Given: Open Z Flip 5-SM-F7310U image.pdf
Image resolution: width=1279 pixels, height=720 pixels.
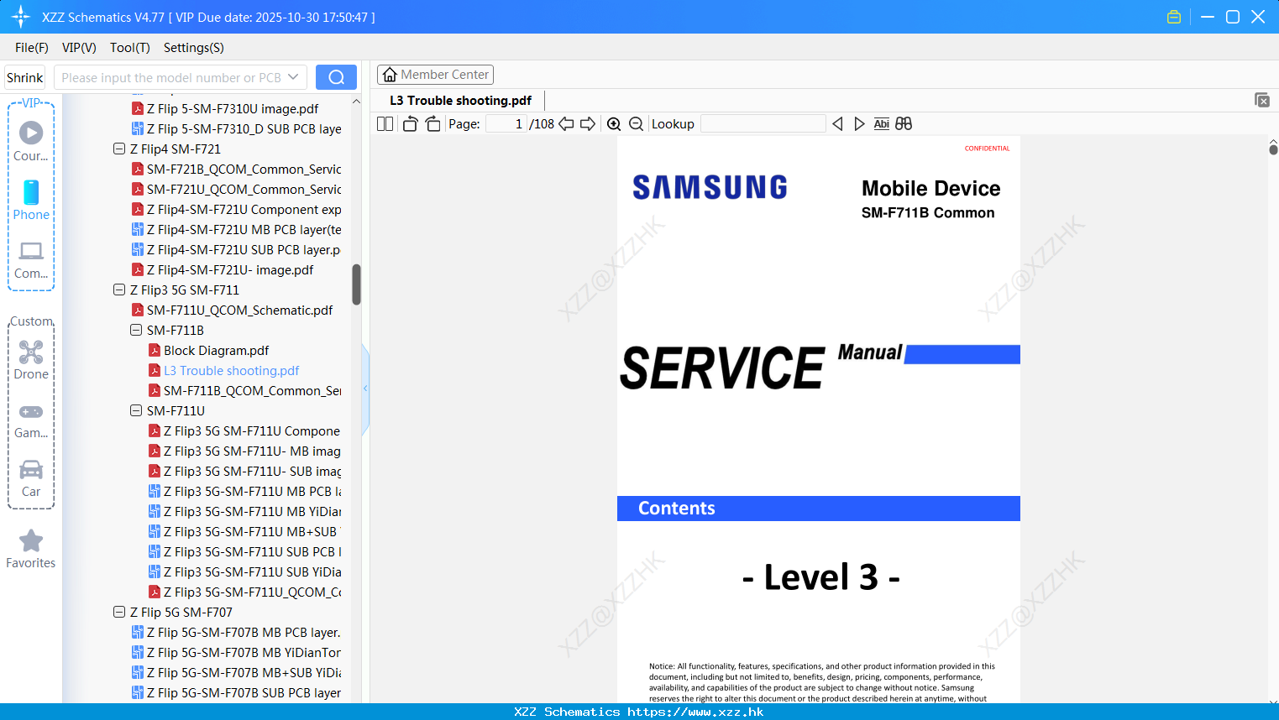Looking at the screenshot, I should 233,108.
